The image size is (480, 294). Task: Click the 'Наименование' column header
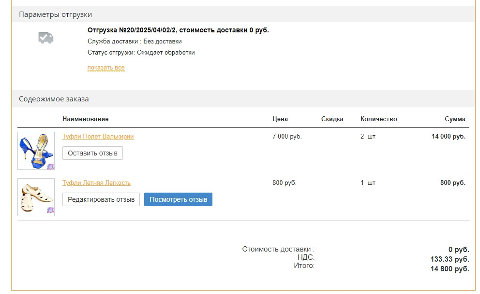click(85, 119)
